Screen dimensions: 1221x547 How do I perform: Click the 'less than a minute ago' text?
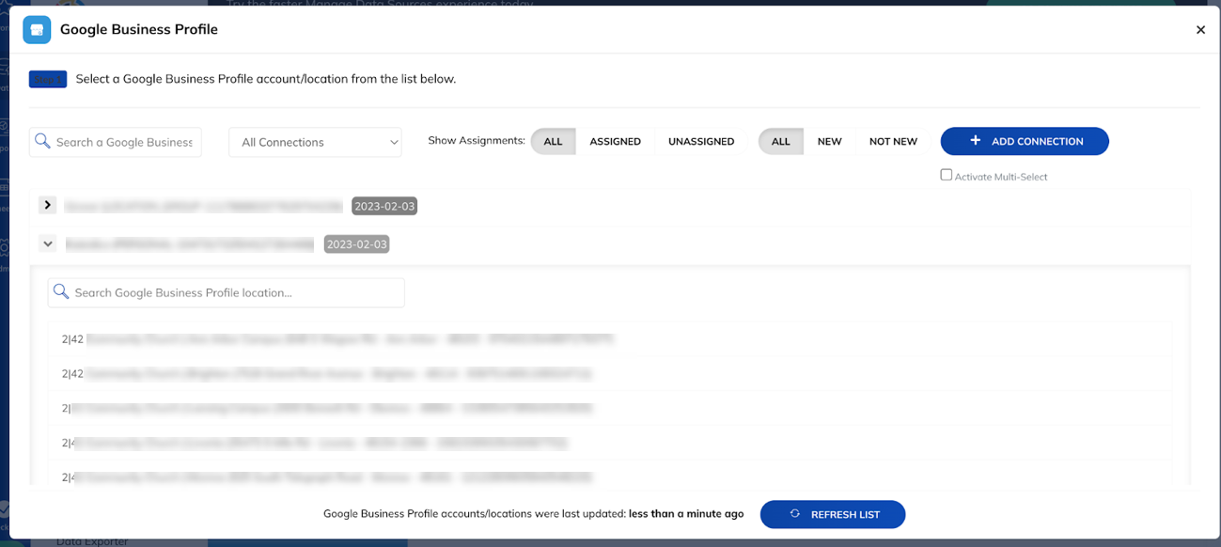coord(686,514)
